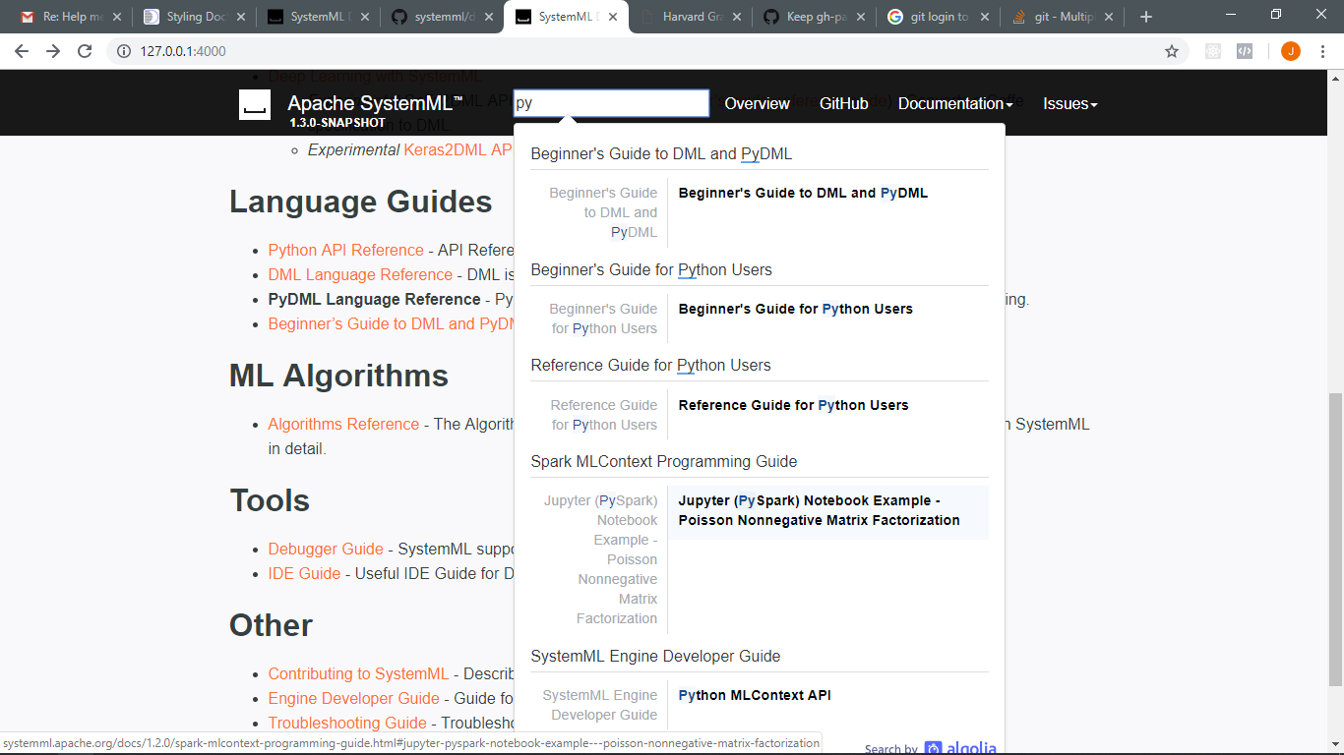This screenshot has width=1344, height=755.
Task: Expand the Issues dropdown menu
Action: [x=1070, y=104]
